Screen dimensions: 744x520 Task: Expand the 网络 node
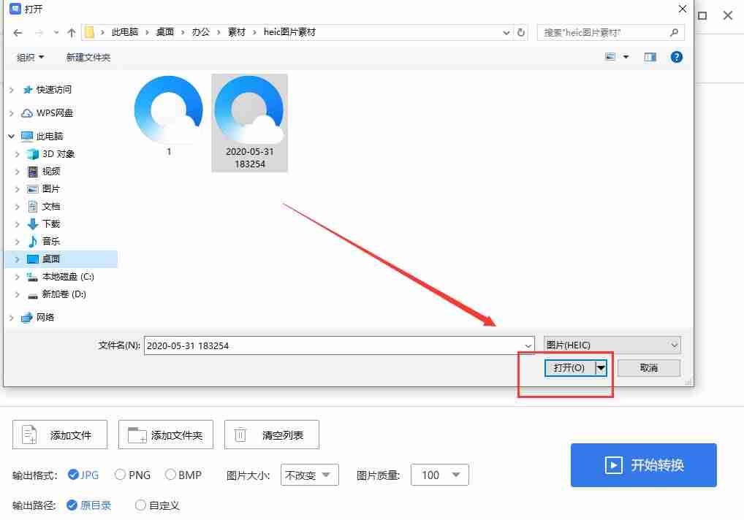(x=12, y=317)
